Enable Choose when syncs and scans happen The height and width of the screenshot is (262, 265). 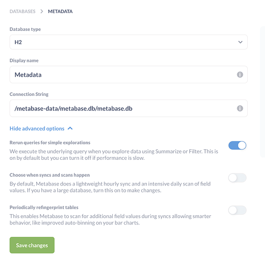237,178
